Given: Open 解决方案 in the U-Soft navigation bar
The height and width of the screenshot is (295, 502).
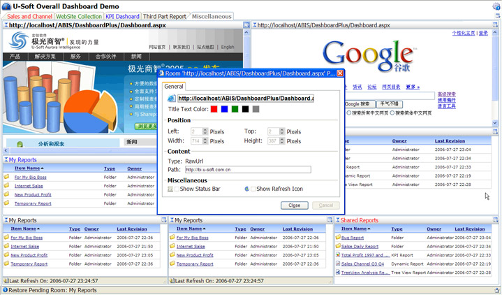Looking at the screenshot, I should coord(45,57).
